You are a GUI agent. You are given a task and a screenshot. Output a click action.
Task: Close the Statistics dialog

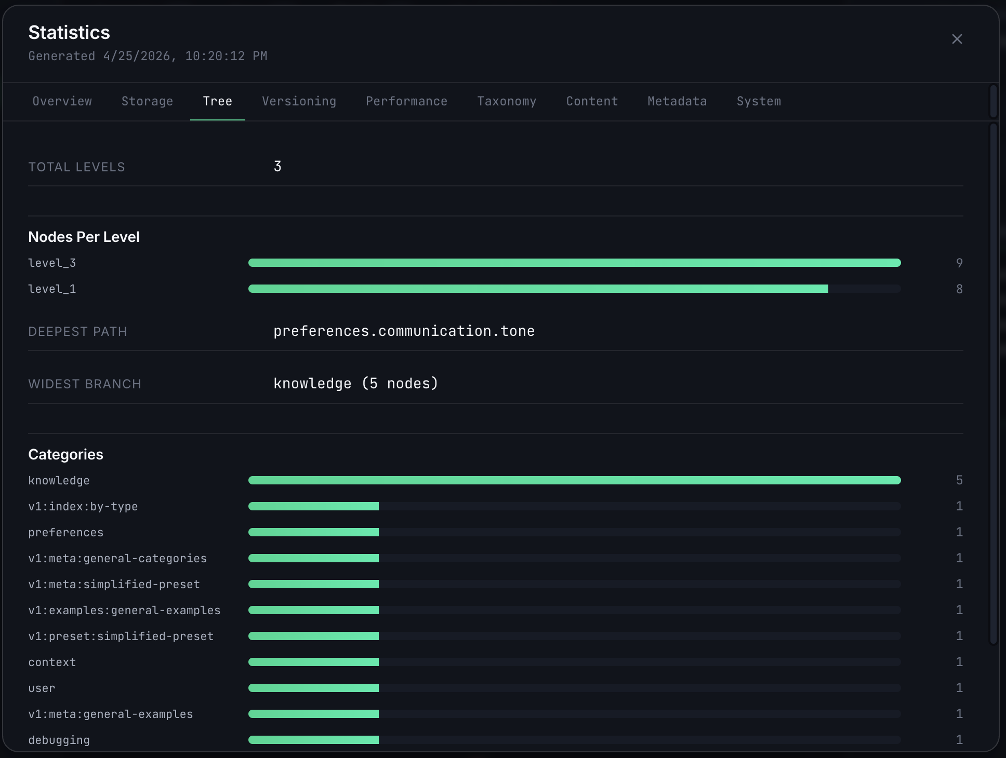click(x=957, y=39)
